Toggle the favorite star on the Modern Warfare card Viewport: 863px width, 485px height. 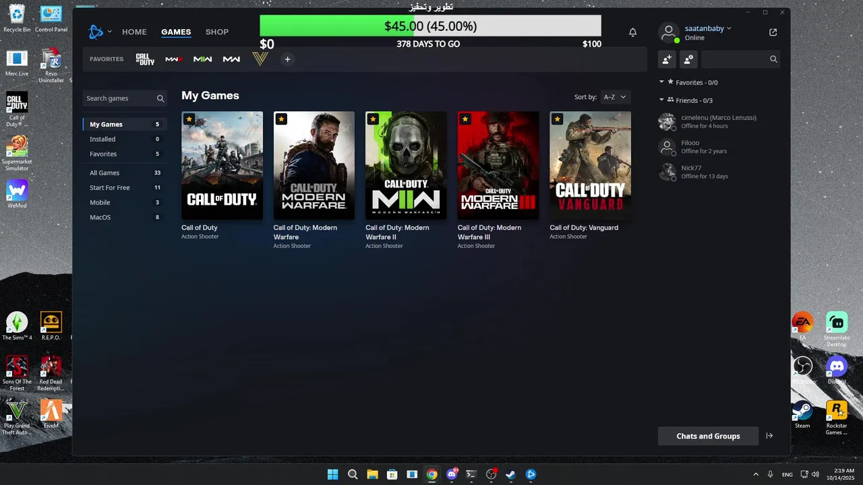click(x=281, y=119)
